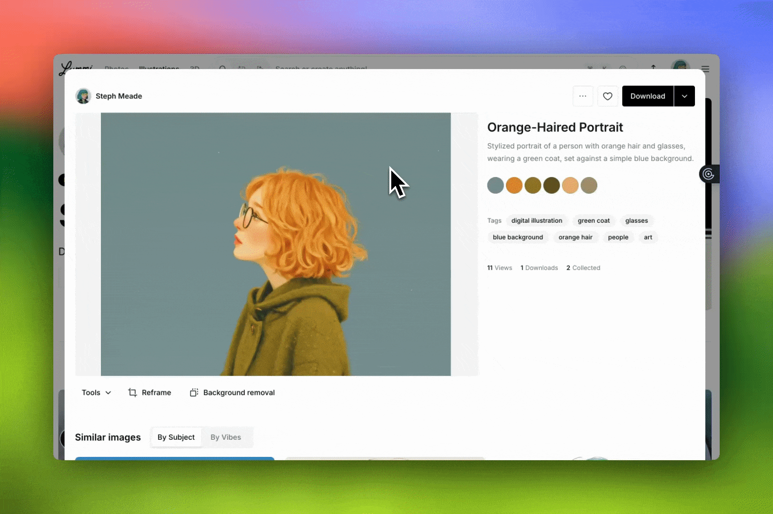The image size is (773, 514).
Task: Click the spiral assistant icon on right edge
Action: click(708, 174)
